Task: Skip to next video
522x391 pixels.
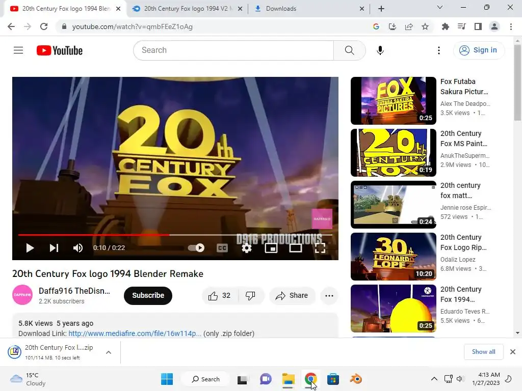Action: point(54,248)
